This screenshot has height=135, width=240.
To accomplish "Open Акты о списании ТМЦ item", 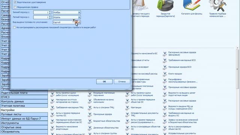I will click(101, 108).
